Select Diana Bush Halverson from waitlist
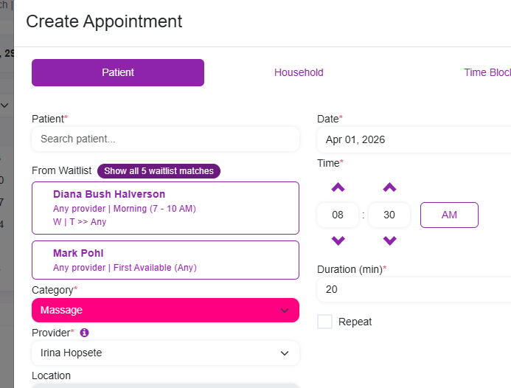Image resolution: width=511 pixels, height=388 pixels. click(165, 207)
